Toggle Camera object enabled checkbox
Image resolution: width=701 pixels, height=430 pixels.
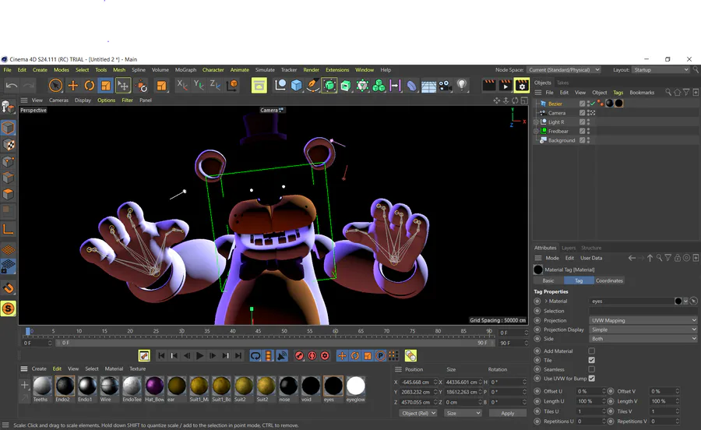[582, 113]
